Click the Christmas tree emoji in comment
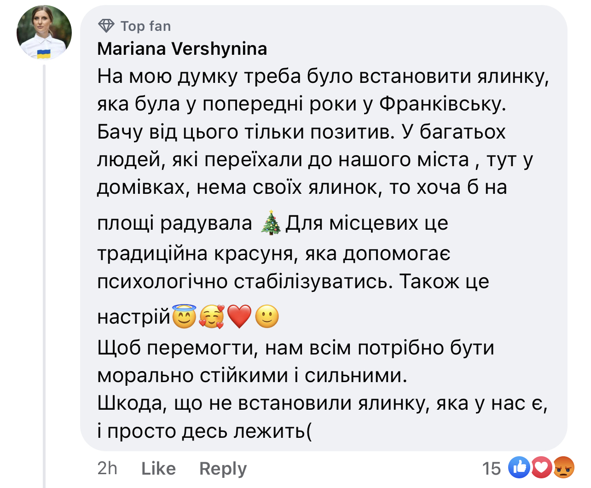 tap(270, 223)
